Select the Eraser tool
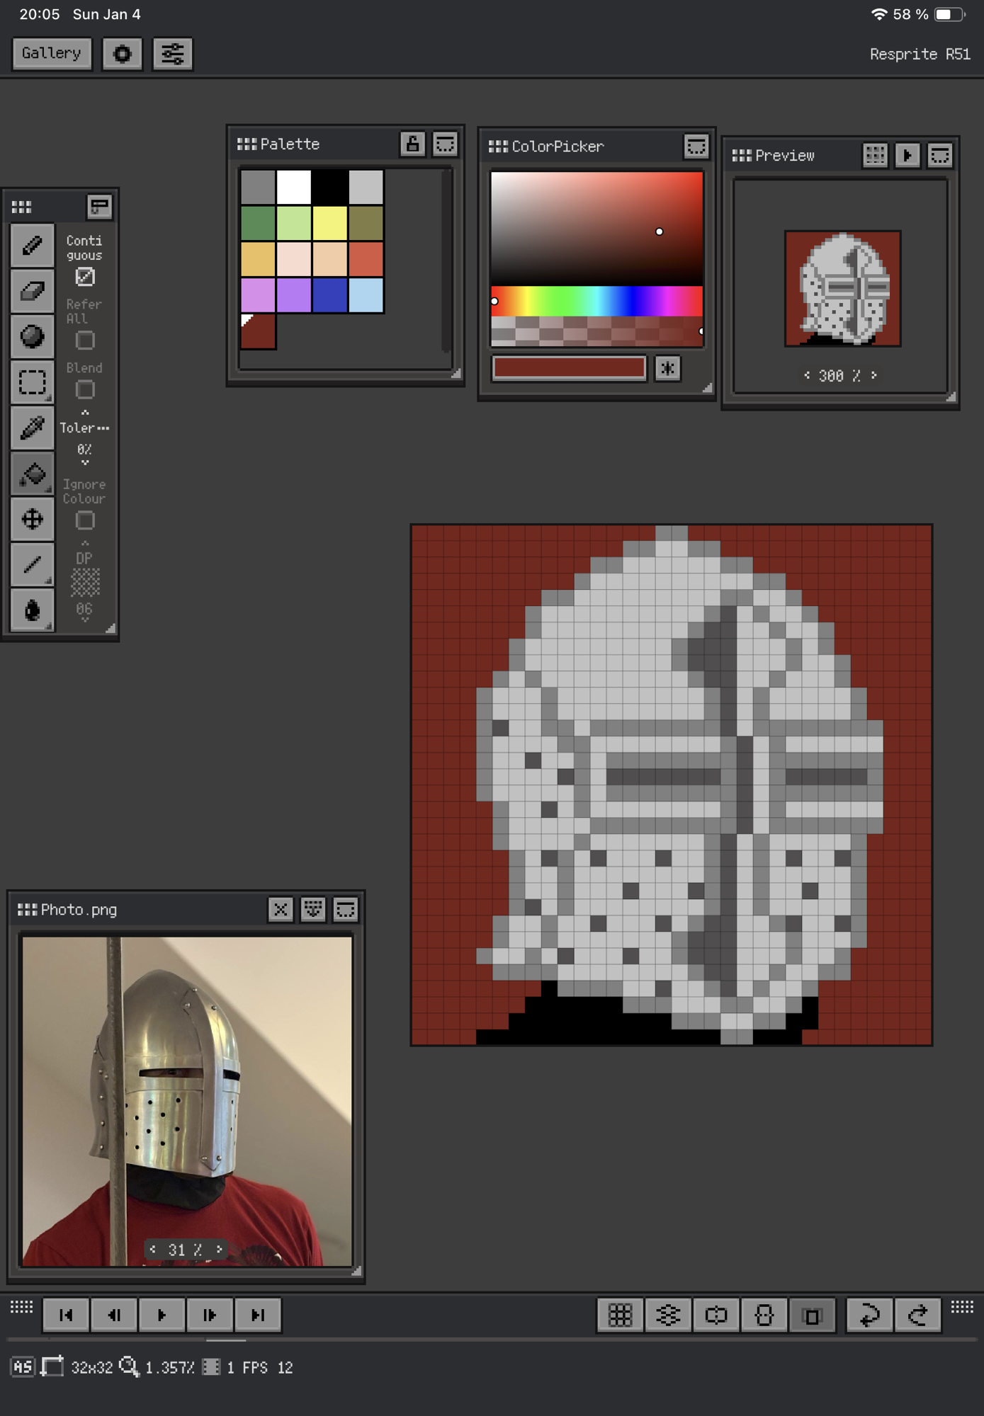The height and width of the screenshot is (1416, 984). click(x=32, y=291)
